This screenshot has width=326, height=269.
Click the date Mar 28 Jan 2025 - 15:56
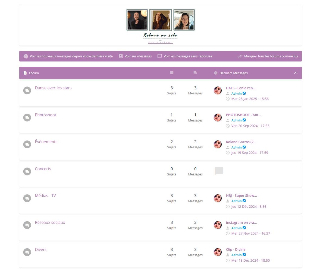(x=250, y=99)
